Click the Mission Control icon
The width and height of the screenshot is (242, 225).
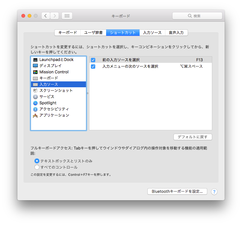point(35,72)
